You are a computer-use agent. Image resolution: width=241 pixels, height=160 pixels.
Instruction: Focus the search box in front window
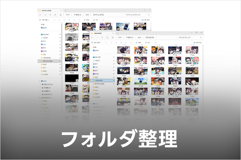click(x=189, y=38)
